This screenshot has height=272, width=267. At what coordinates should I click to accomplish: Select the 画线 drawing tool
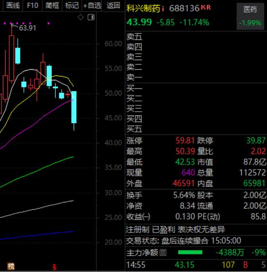13,5
